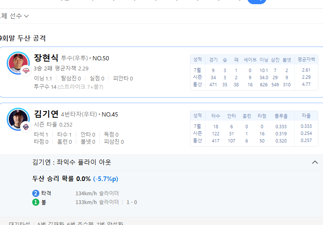Click the 두산 승리 확률 0.0% text
Screen dimensions: 323x225
click(62, 179)
